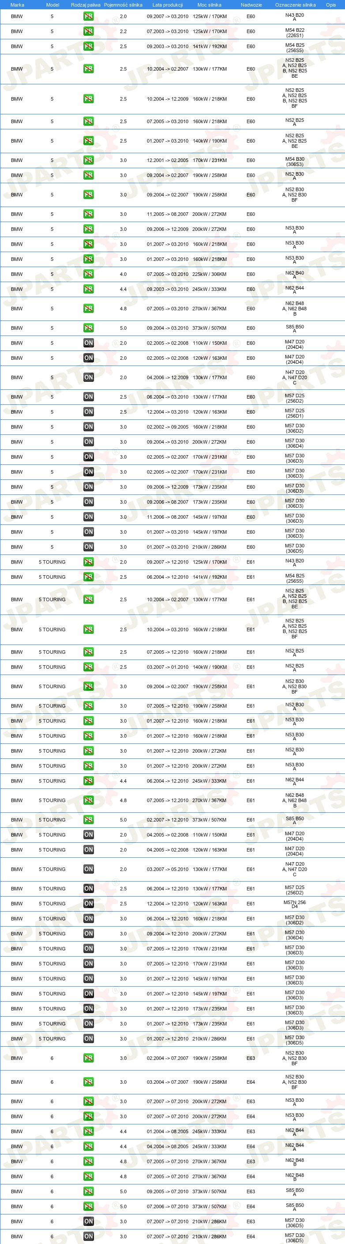Click ON icon in BMW 6 E63 diesel row
Image resolution: width=345 pixels, height=1244 pixels.
(88, 1221)
